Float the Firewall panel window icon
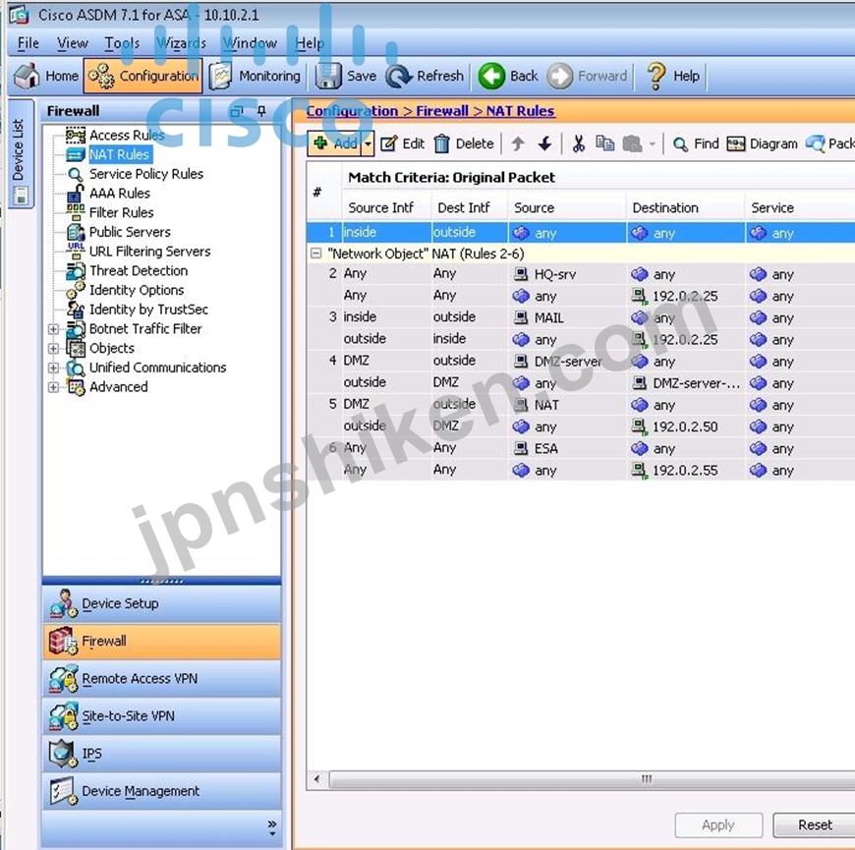 coord(236,111)
